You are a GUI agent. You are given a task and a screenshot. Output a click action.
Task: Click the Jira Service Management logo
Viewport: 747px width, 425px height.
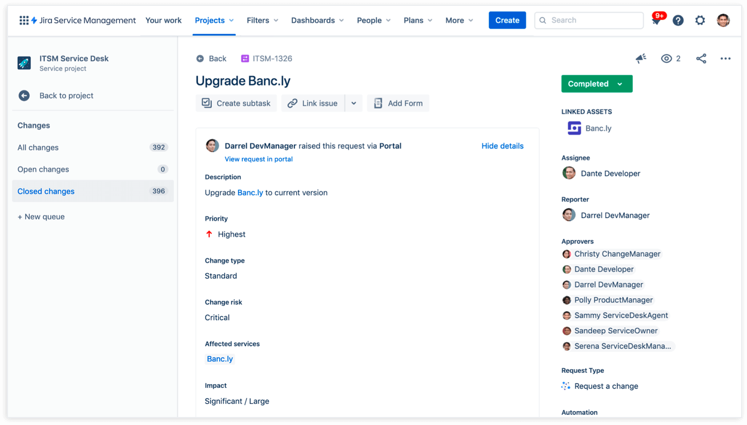83,20
